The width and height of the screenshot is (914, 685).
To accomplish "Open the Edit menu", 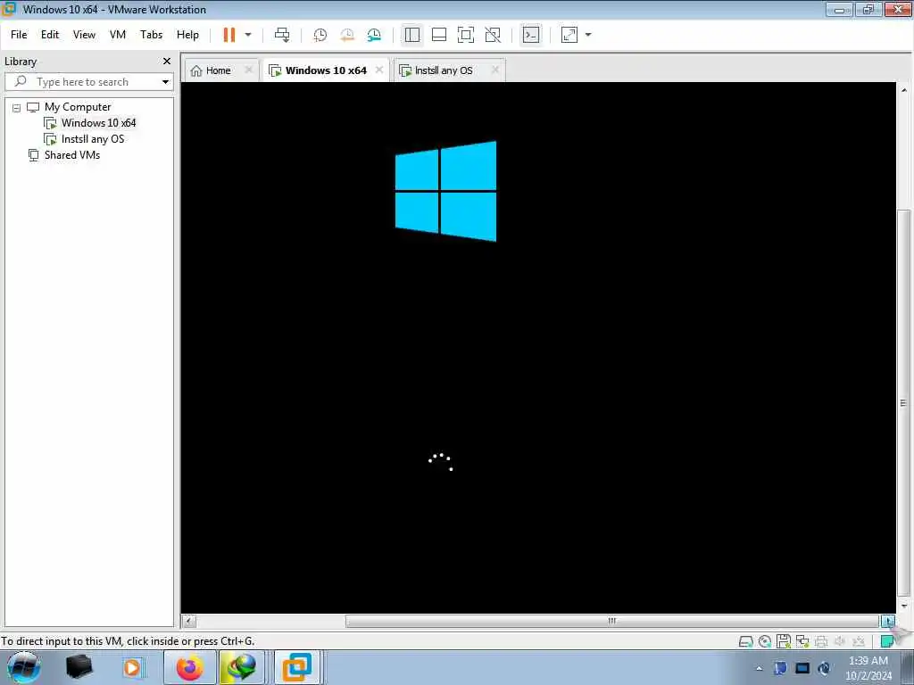I will pyautogui.click(x=50, y=35).
